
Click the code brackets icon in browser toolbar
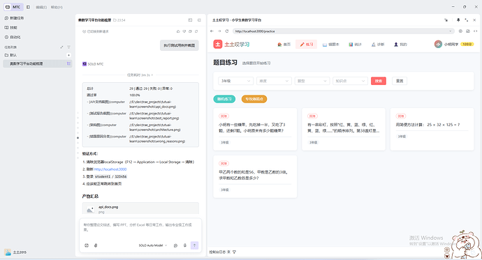point(475,31)
